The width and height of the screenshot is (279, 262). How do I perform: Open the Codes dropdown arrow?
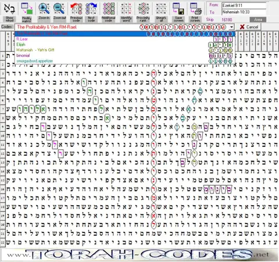[231, 27]
